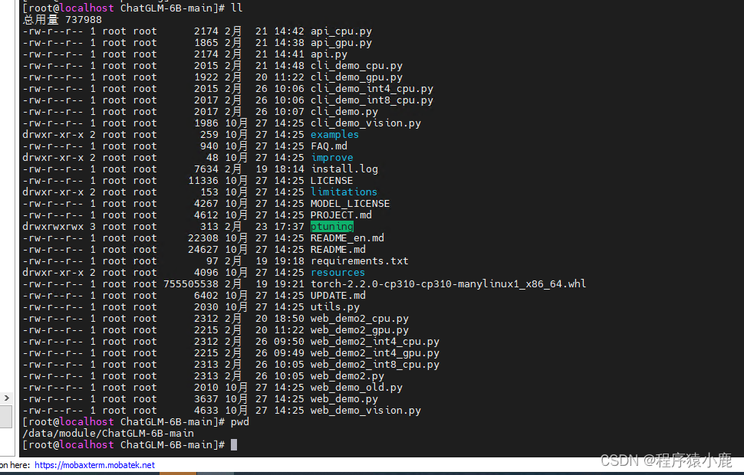744x475 pixels.
Task: Click the total usage value 737988
Action: (84, 20)
